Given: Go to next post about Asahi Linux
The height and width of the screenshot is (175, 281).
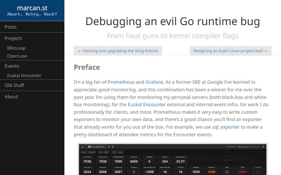Looking at the screenshot, I should coord(230,51).
